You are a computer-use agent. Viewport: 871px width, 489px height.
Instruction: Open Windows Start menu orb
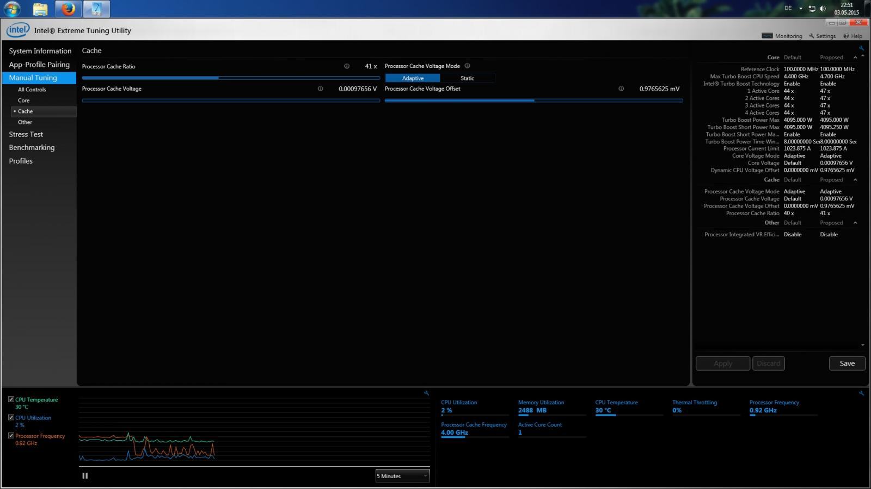point(12,9)
